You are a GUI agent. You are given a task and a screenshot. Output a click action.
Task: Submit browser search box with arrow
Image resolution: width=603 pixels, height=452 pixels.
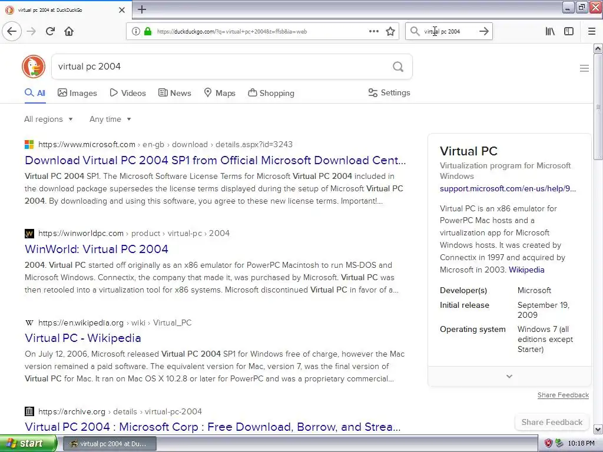click(484, 31)
